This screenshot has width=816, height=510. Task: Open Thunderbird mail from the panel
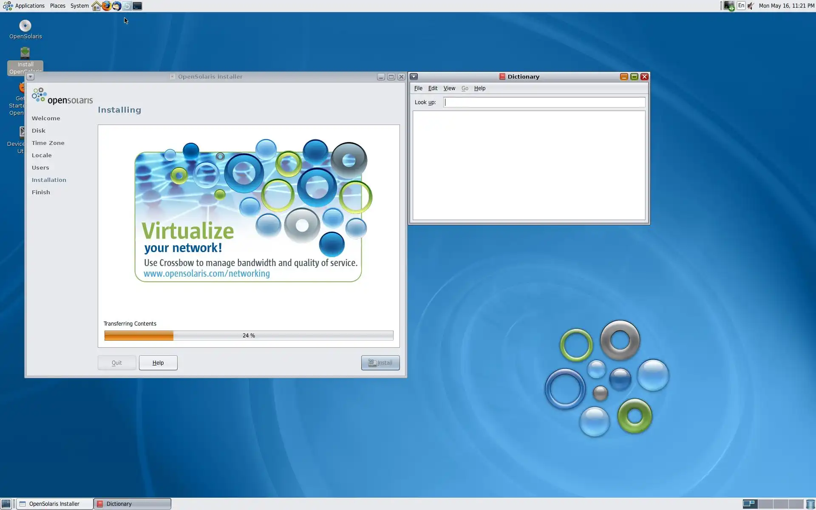click(116, 6)
